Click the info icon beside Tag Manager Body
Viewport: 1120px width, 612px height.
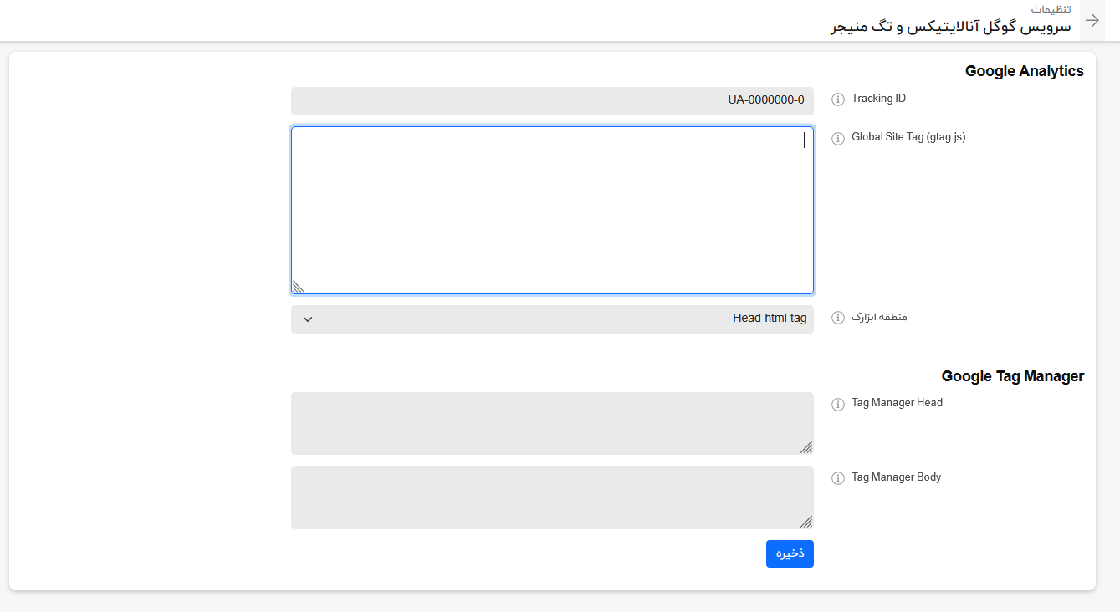[838, 478]
